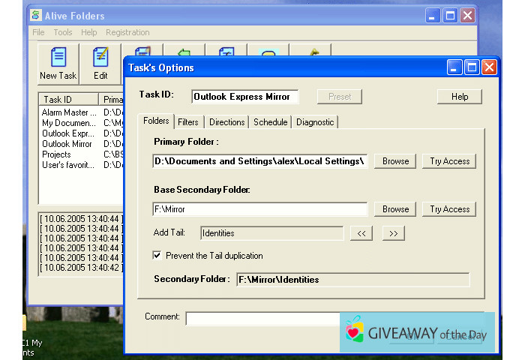Click Help button in Task's Options

point(459,97)
